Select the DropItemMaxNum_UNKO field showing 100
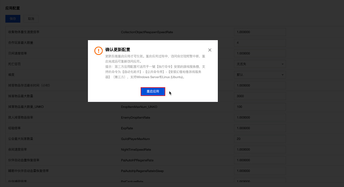The width and height of the screenshot is (344, 187). (260, 107)
